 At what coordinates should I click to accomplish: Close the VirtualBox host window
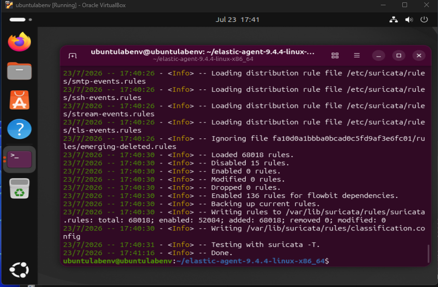tap(426, 5)
